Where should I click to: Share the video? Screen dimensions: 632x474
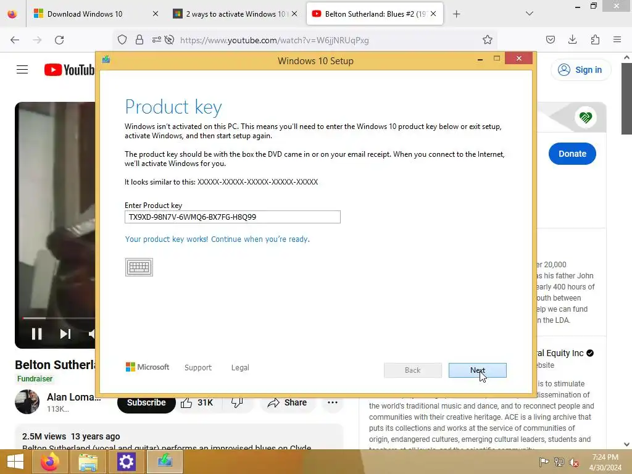pos(288,402)
